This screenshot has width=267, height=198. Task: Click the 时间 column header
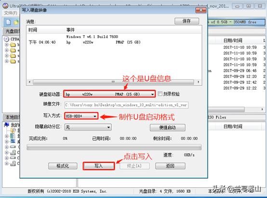[33, 30]
